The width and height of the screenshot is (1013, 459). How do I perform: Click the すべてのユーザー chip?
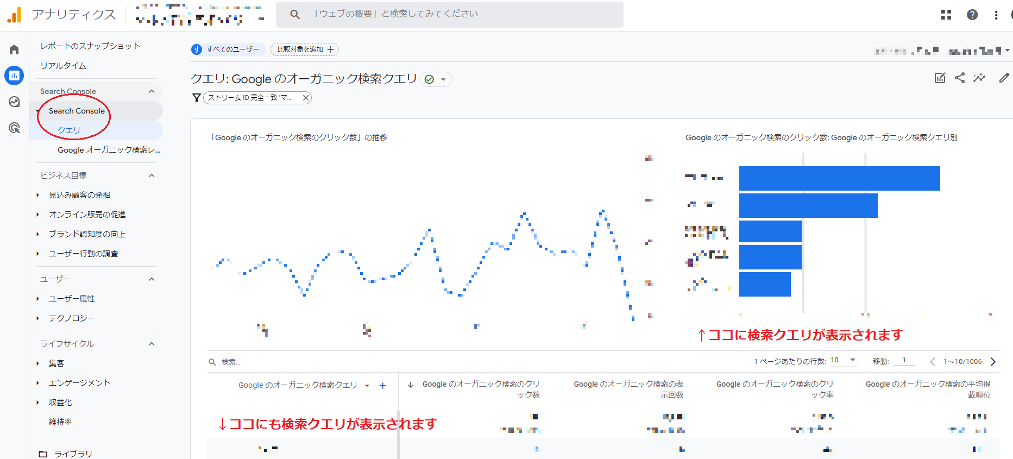pos(228,49)
